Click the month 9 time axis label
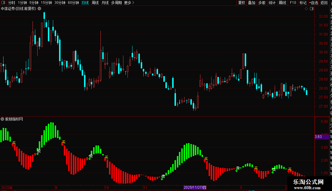 56,187
